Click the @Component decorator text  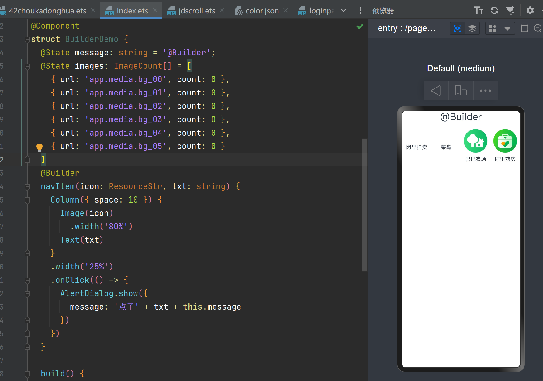pos(55,26)
